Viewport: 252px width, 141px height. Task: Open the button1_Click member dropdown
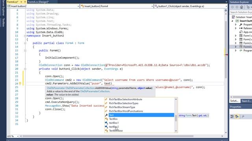pos(226,6)
